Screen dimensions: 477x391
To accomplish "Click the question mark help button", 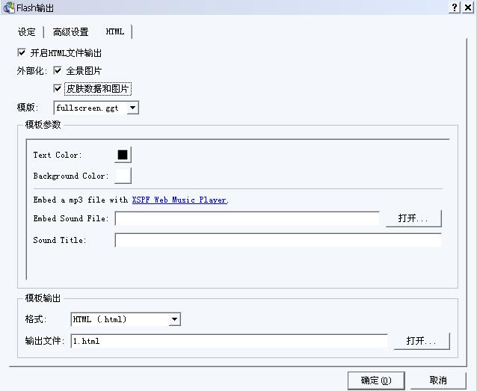I will coord(455,7).
